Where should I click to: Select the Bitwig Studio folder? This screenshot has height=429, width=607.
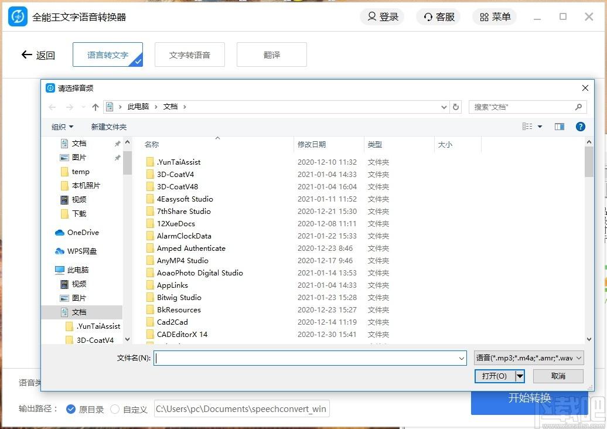pos(179,297)
